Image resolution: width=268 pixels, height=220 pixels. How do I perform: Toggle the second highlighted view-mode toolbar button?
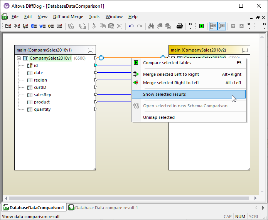pyautogui.click(x=222, y=26)
